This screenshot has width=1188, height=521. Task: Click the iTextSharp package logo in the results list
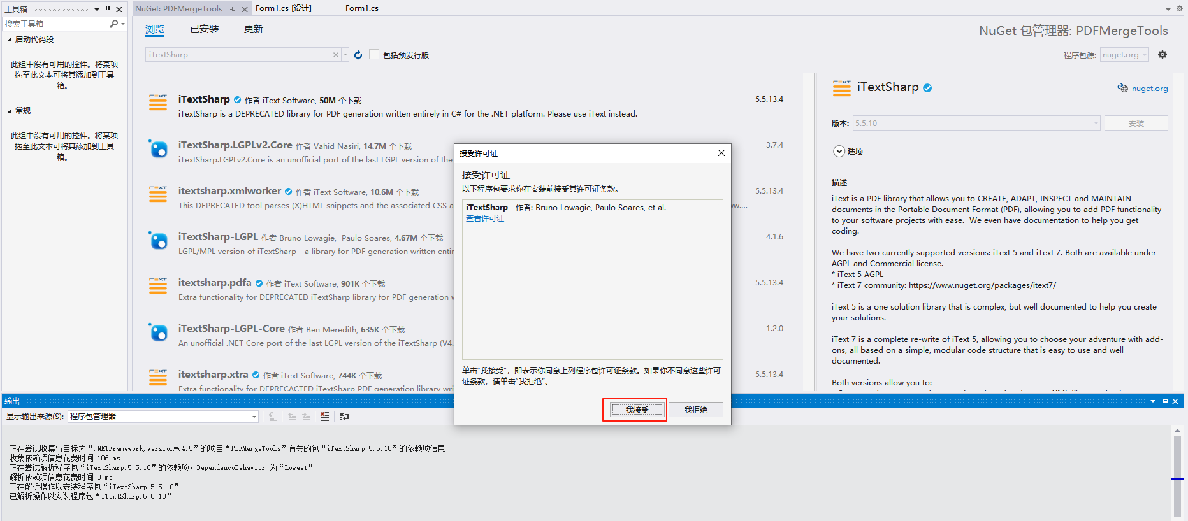click(158, 103)
